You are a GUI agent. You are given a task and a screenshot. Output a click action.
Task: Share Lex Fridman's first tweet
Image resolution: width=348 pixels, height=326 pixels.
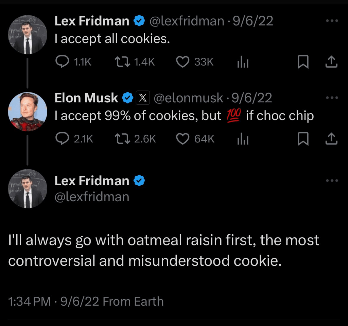(x=331, y=62)
